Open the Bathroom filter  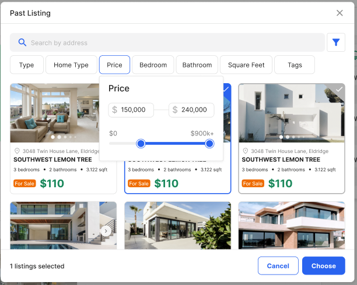pyautogui.click(x=197, y=65)
